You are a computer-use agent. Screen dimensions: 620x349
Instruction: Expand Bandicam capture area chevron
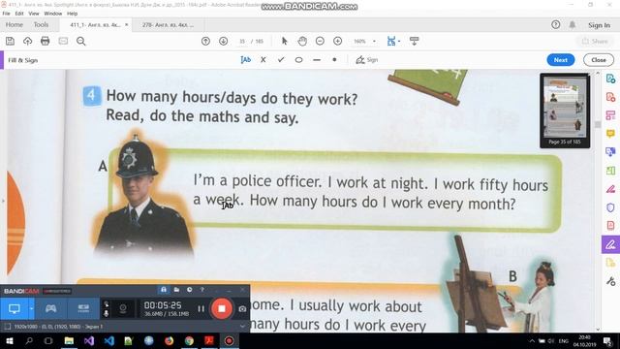(242, 327)
